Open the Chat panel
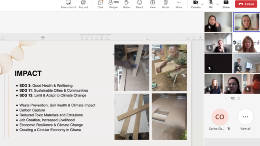This screenshot has height=146, width=260. [100, 4]
